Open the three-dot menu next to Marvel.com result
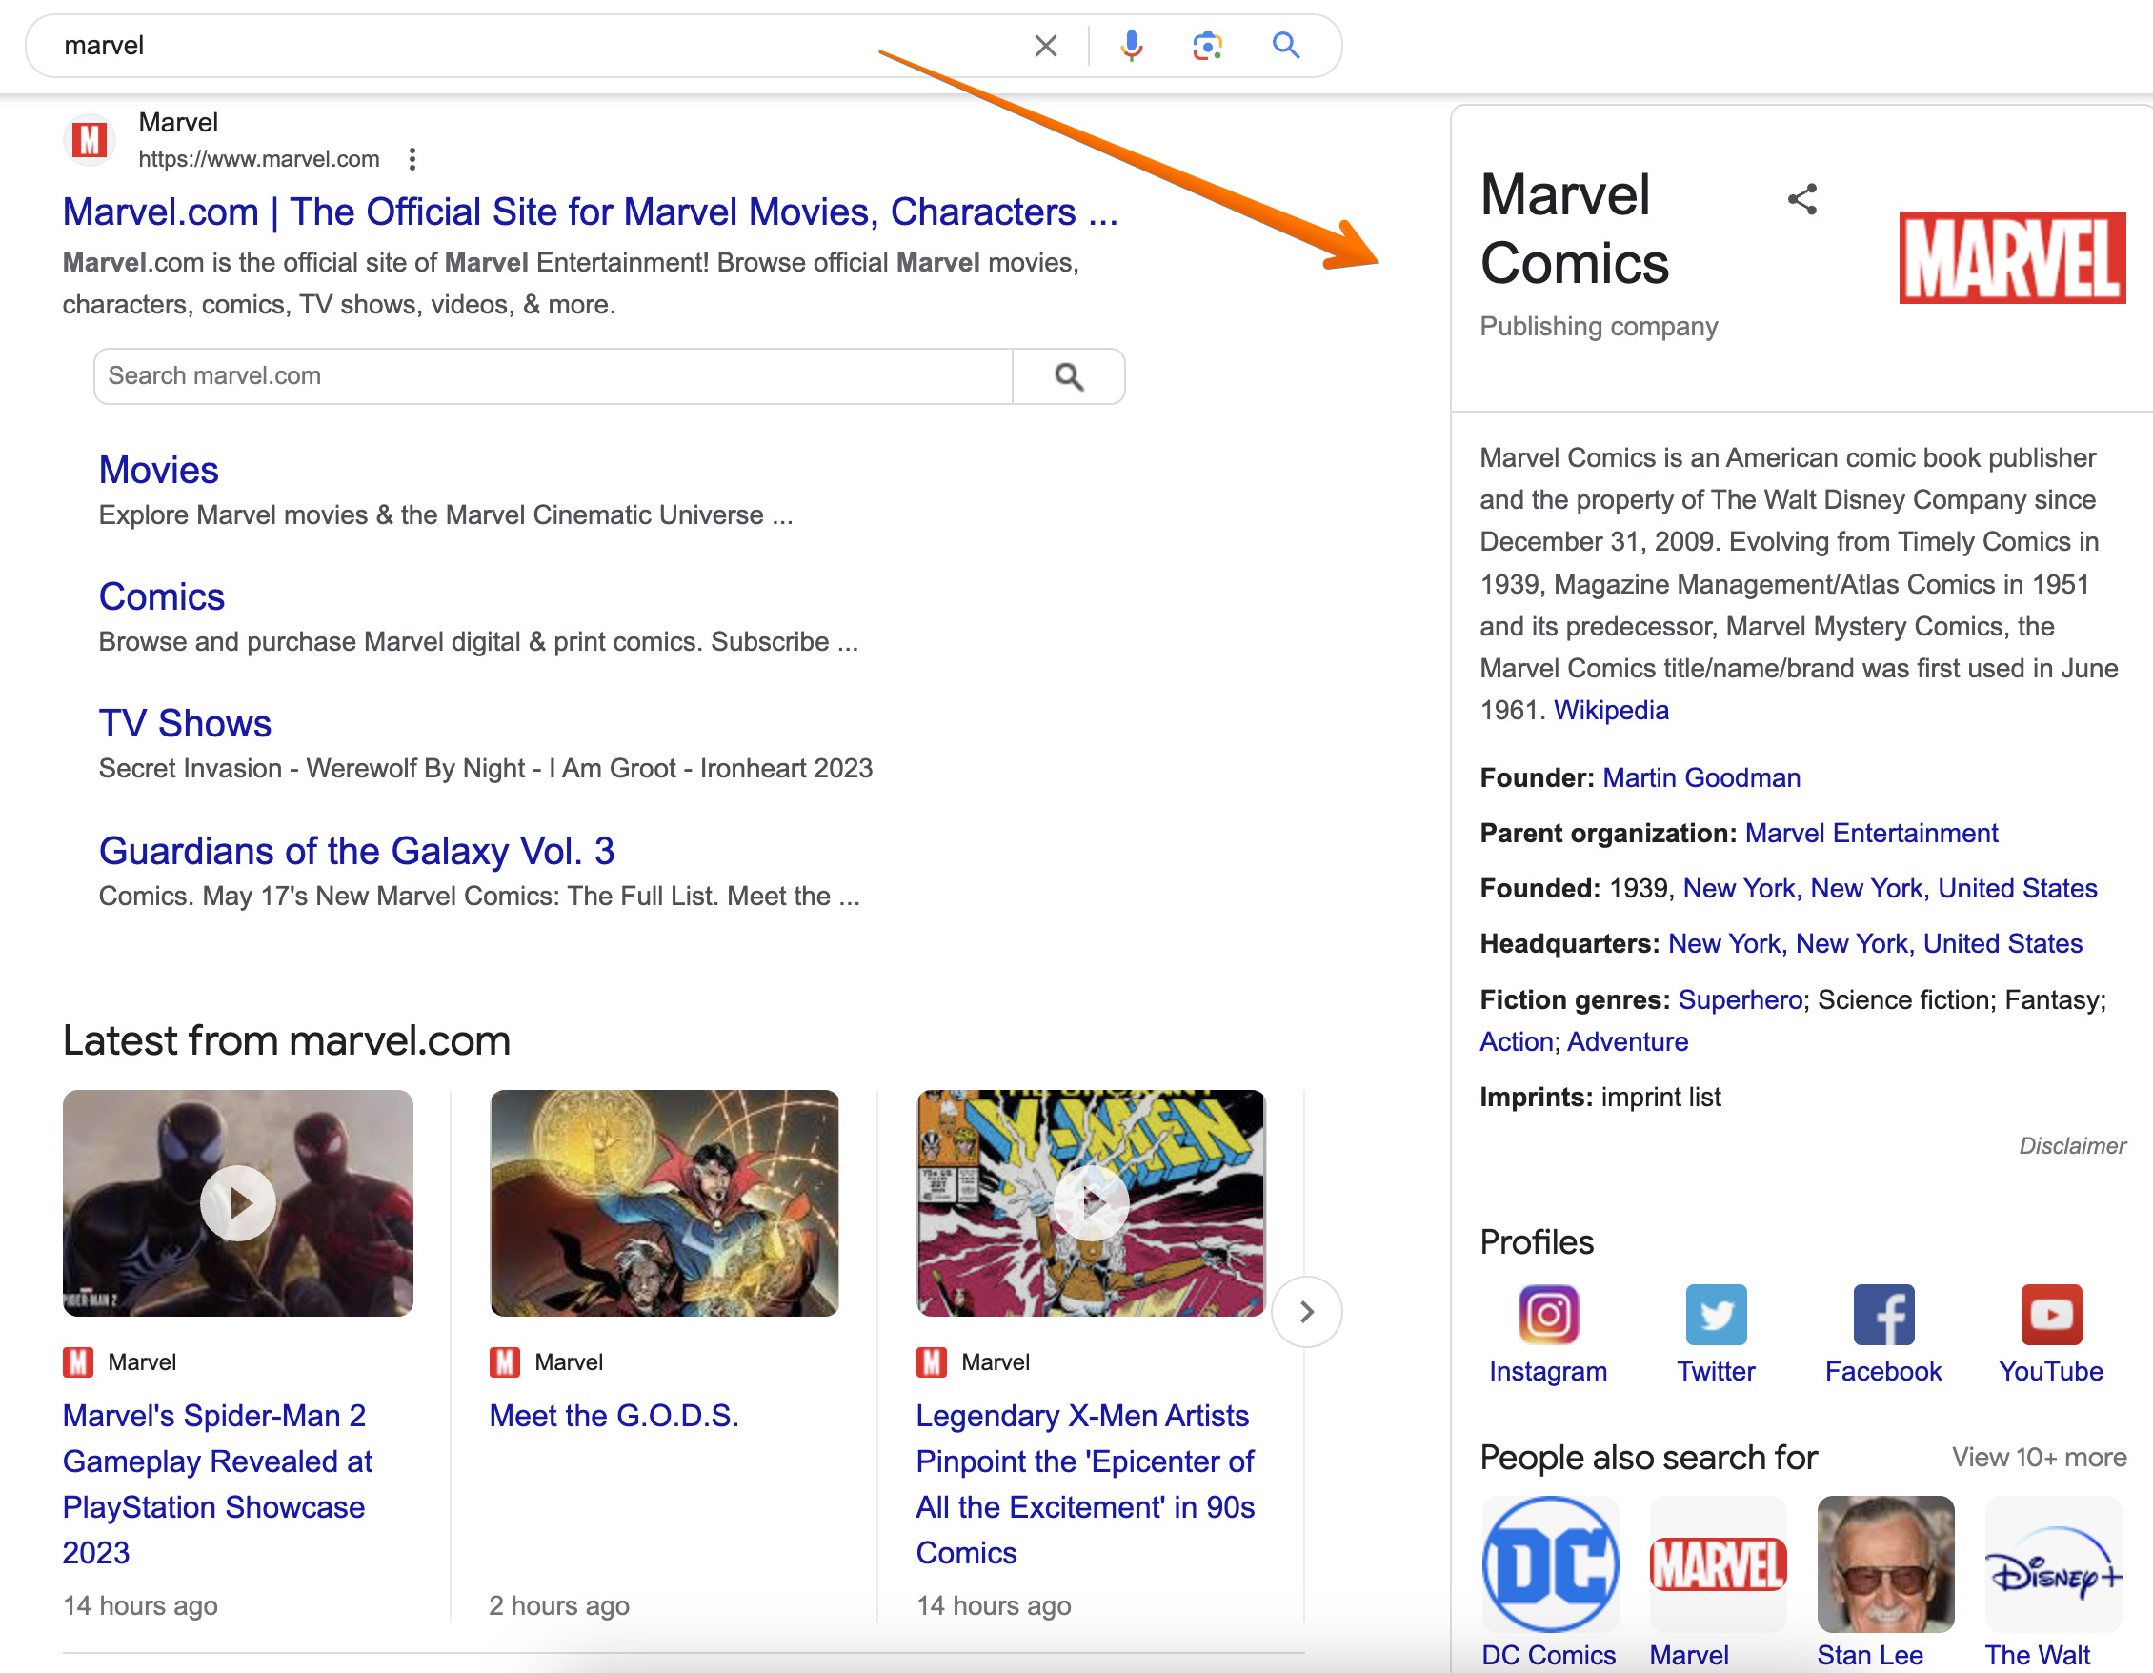The width and height of the screenshot is (2153, 1673). 412,158
